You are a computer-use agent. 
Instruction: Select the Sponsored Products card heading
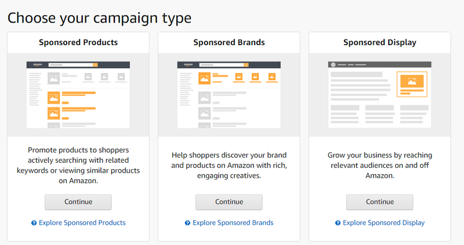78,42
